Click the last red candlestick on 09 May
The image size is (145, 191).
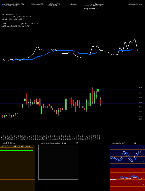pyautogui.click(x=100, y=102)
